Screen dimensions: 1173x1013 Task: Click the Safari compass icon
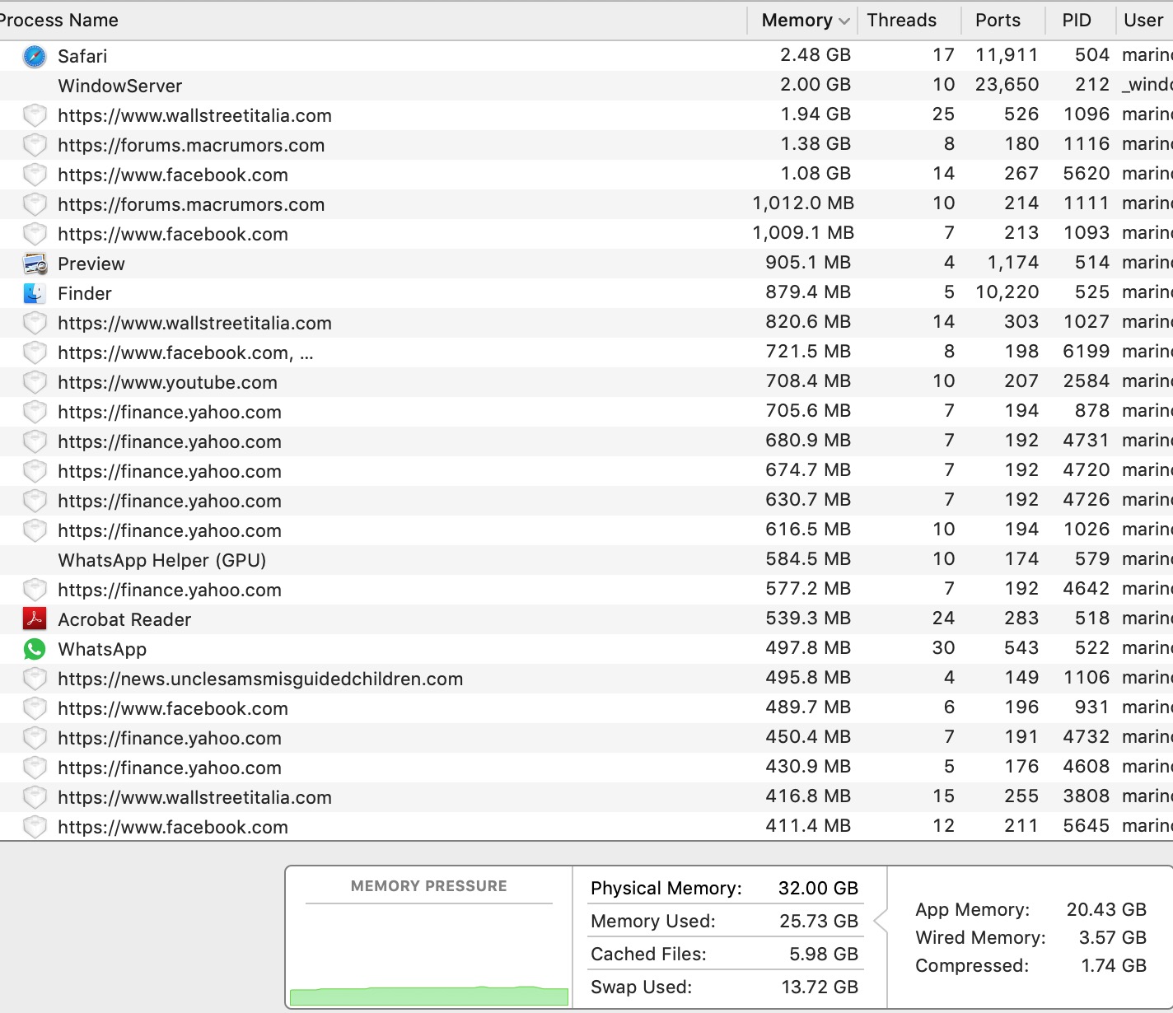tap(35, 56)
